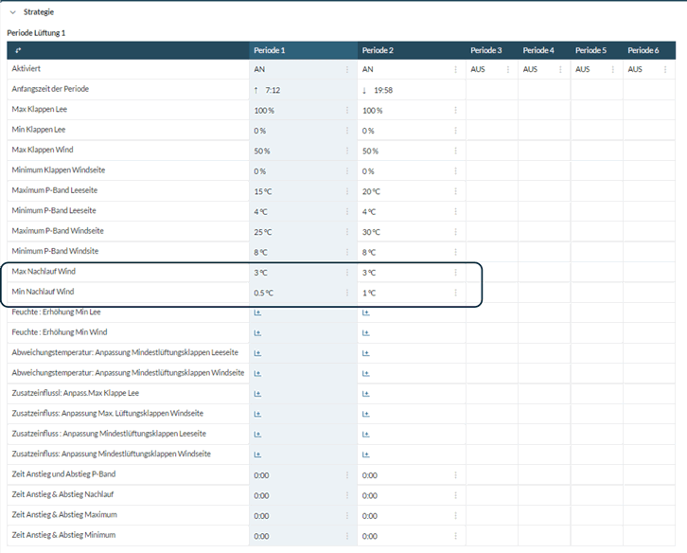
Task: Open Abweichungstemperatur Mindestlüftungsklappen Leeseite graph icon Periode 2
Action: 366,352
